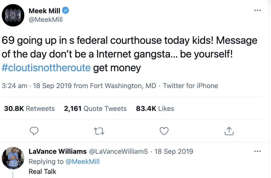Open the share icon on Meek Mill's tweet

click(229, 131)
